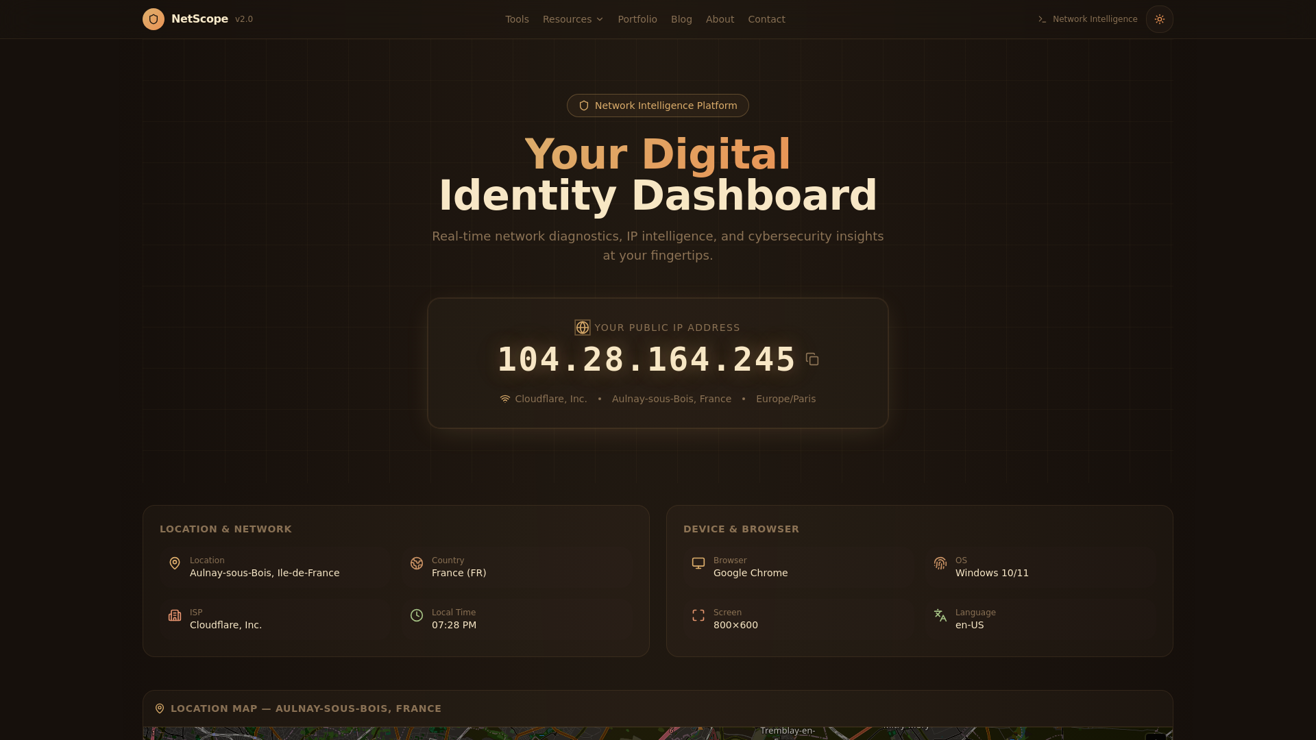Open the Blog link
Image resolution: width=1316 pixels, height=740 pixels.
(x=681, y=19)
